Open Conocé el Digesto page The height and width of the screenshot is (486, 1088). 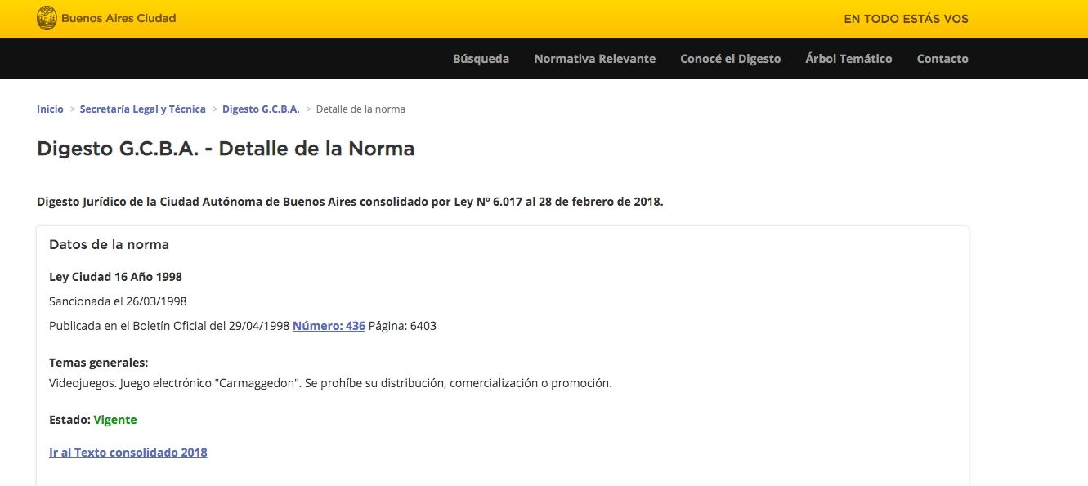coord(730,59)
